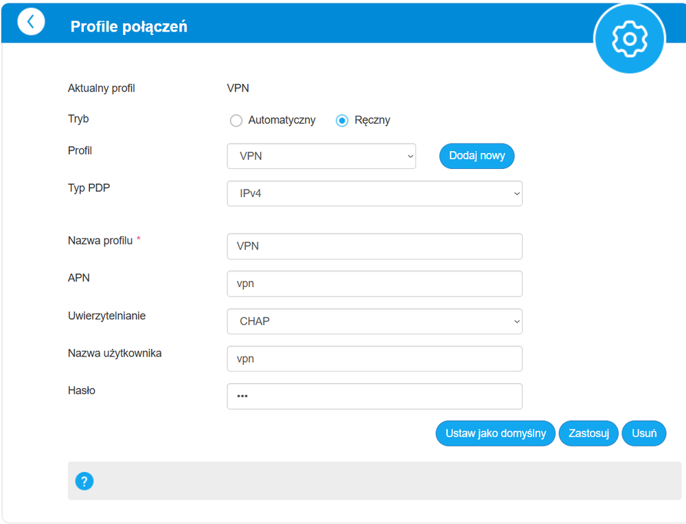The height and width of the screenshot is (524, 686).
Task: Open the settings gear icon
Action: point(629,38)
